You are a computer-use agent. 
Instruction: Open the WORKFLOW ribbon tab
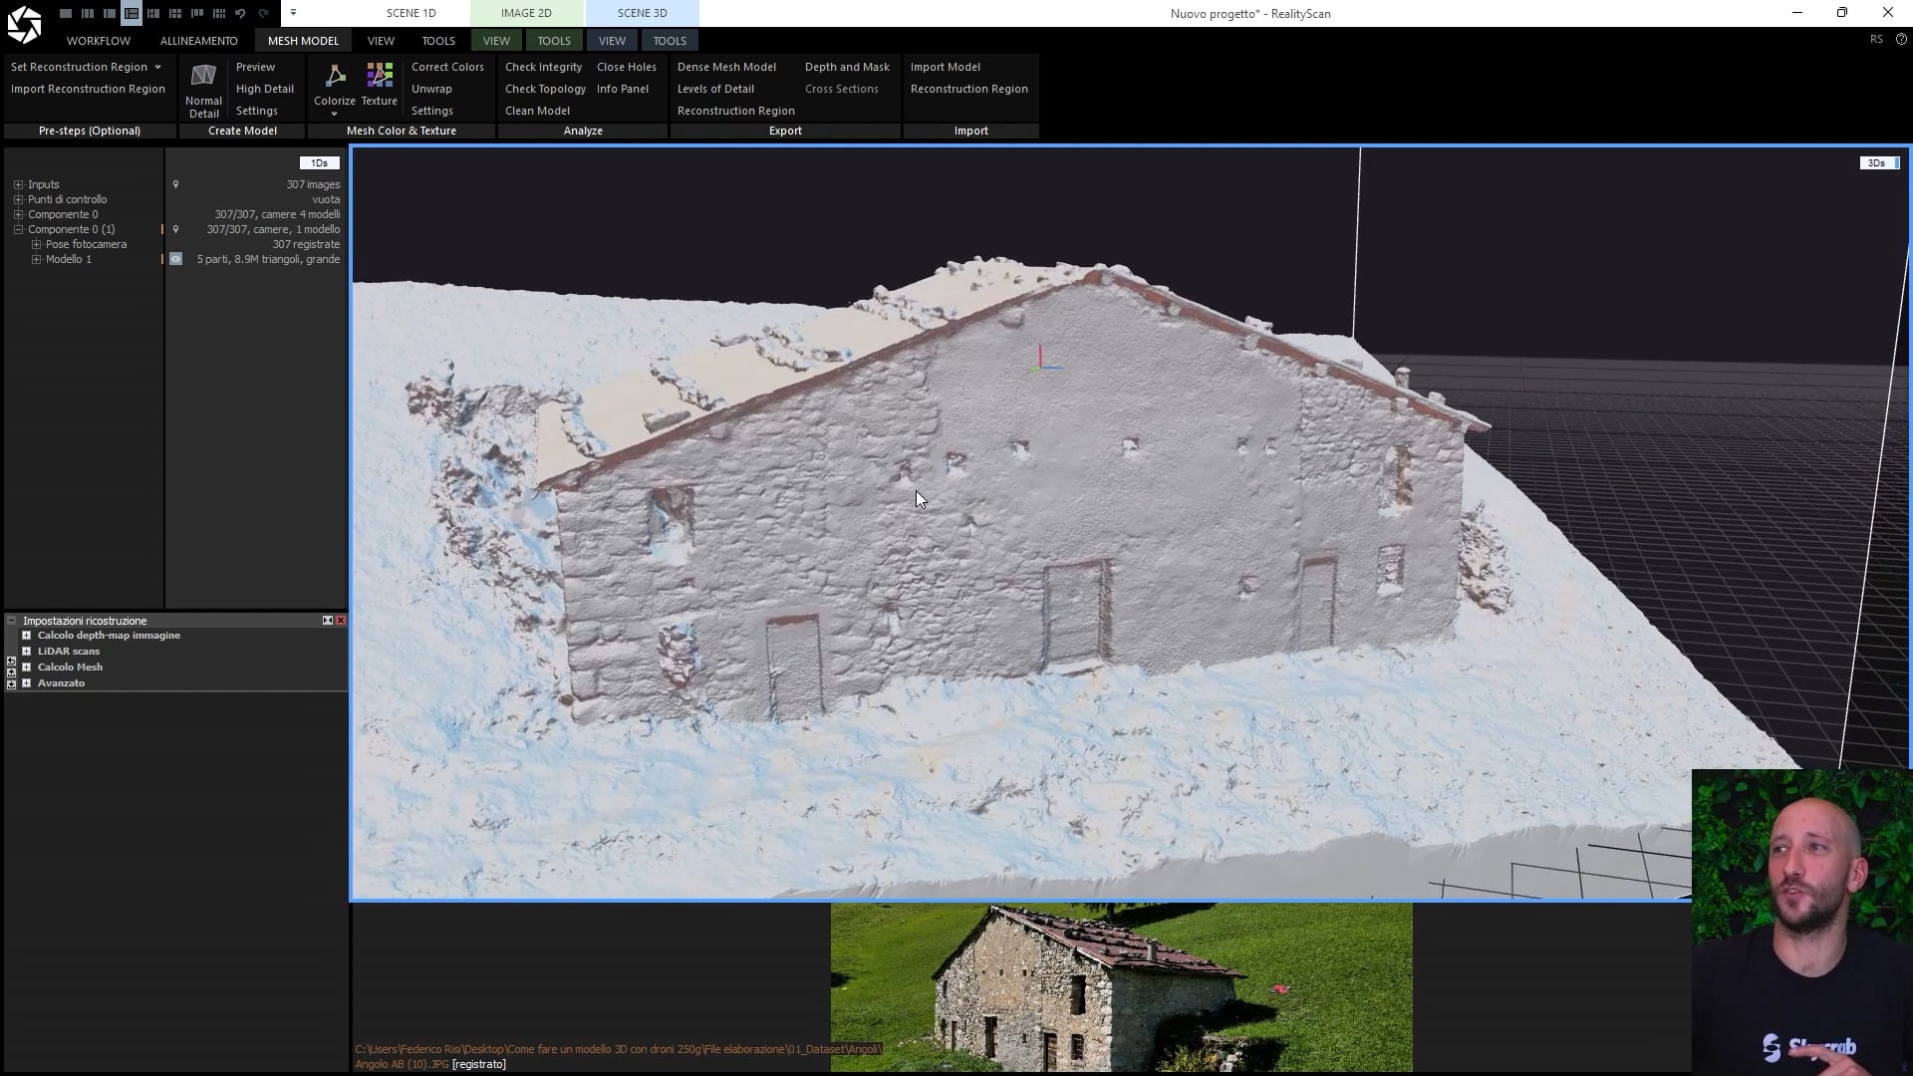(99, 41)
